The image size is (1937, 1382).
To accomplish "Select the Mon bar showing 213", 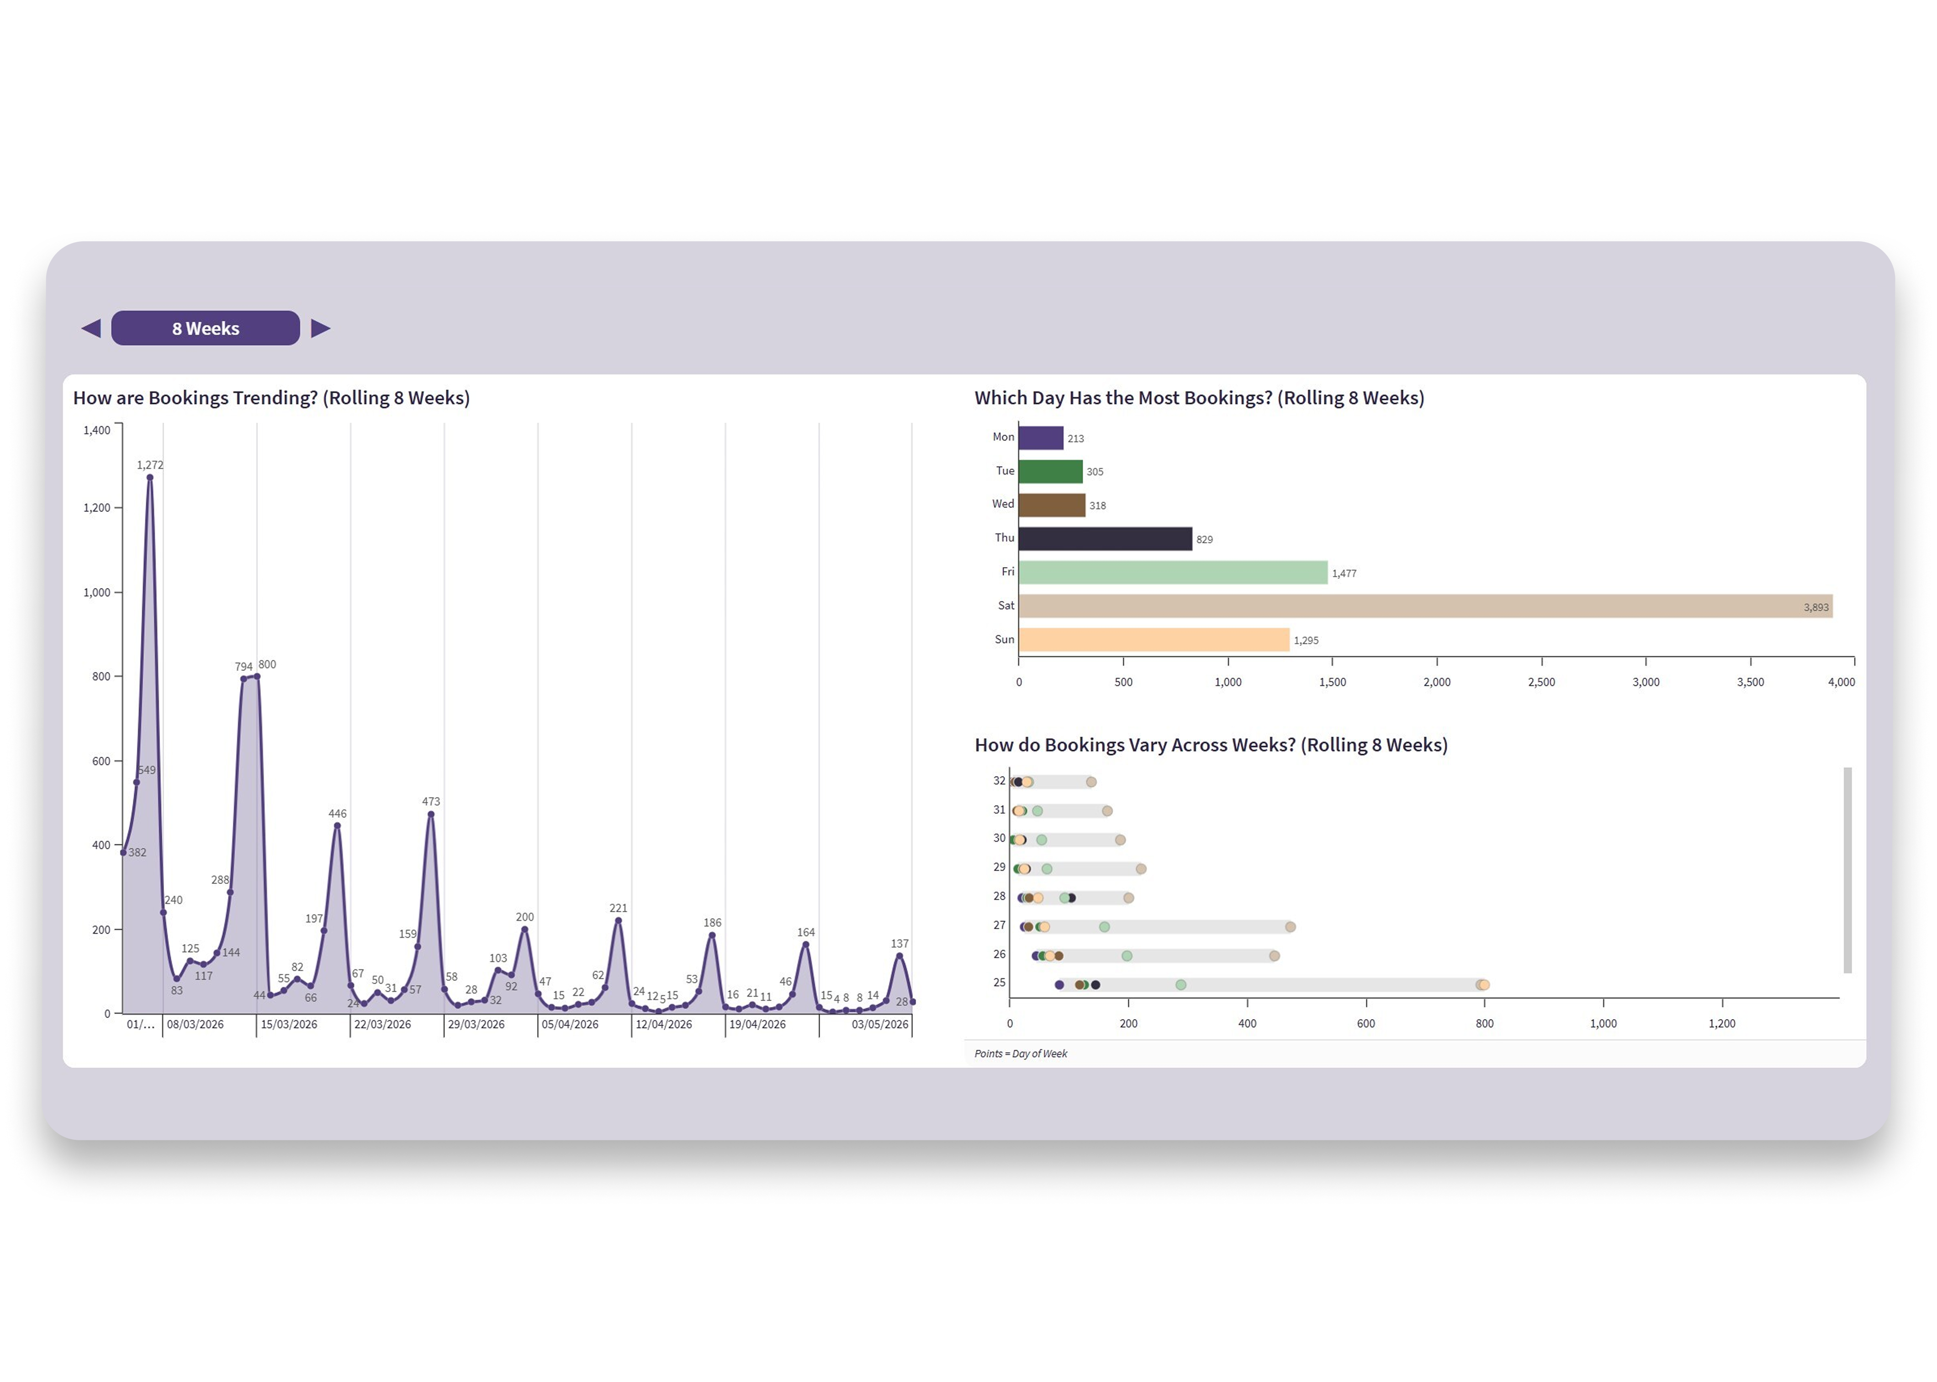I will coord(1040,438).
